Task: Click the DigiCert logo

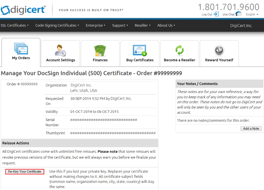Action: point(23,10)
